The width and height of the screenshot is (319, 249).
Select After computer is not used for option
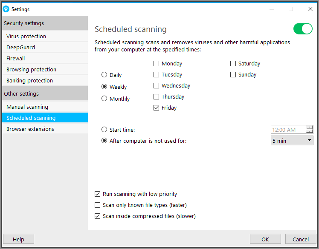(x=104, y=141)
